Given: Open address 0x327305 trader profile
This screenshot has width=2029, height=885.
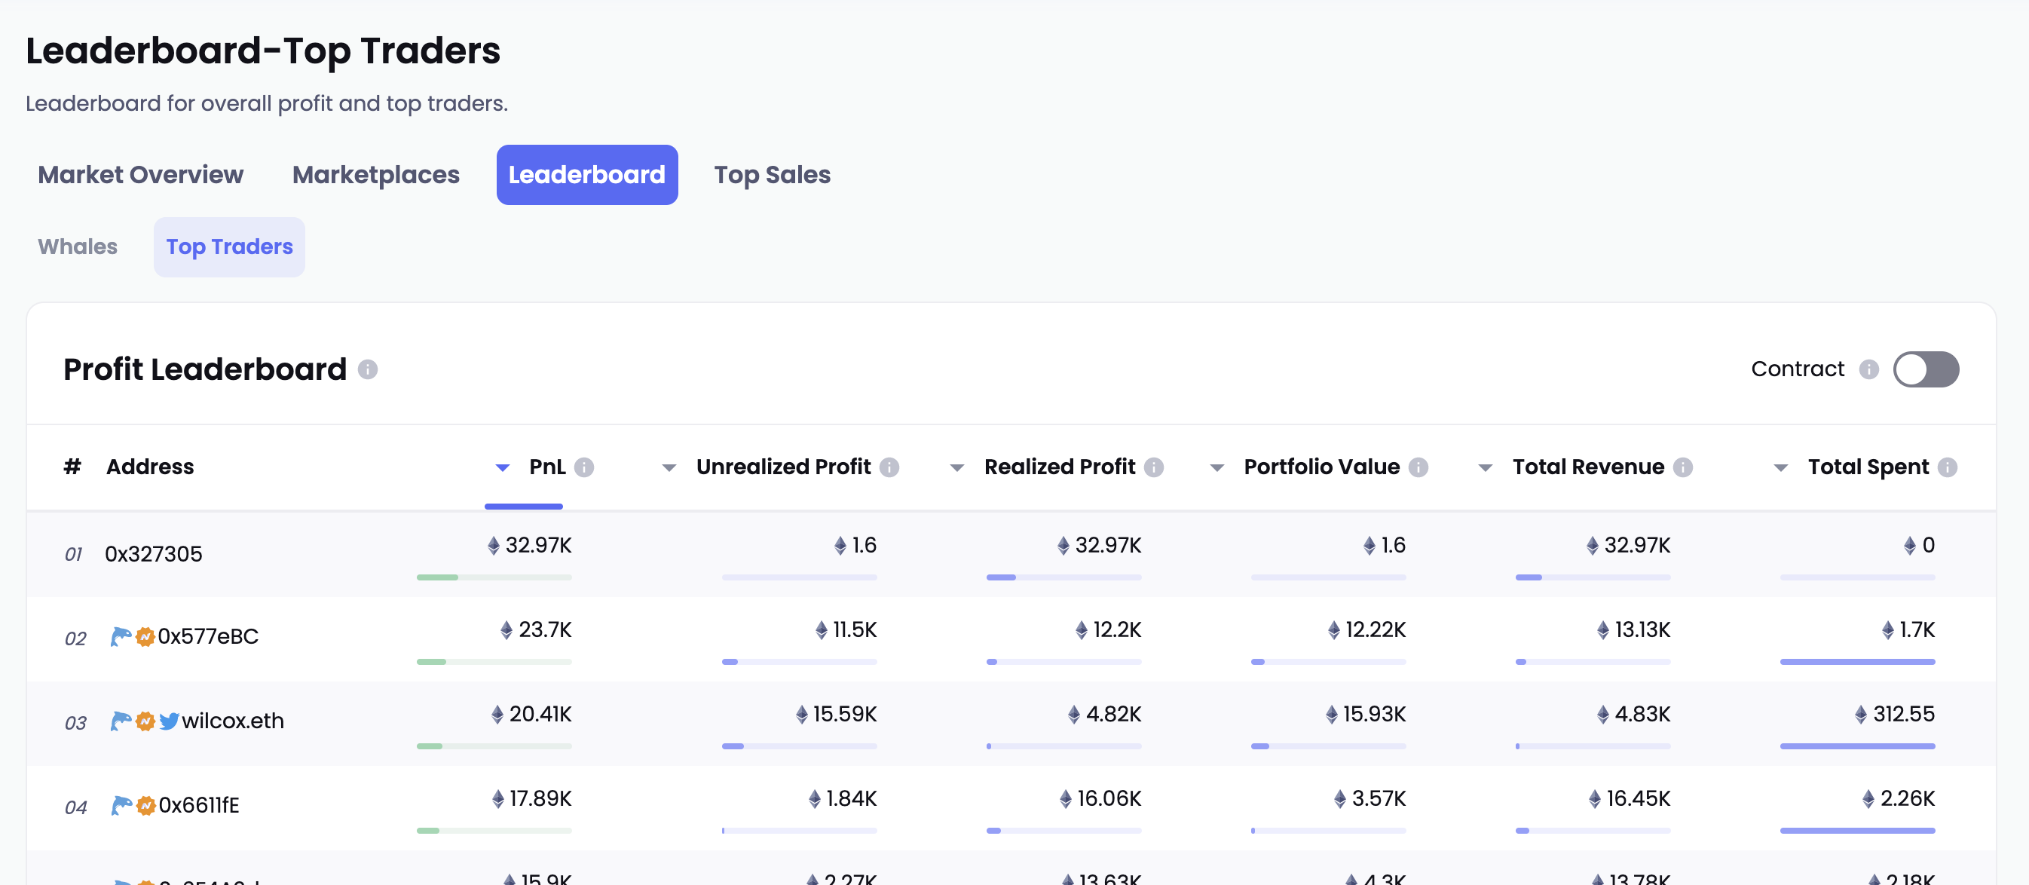Looking at the screenshot, I should (x=154, y=554).
